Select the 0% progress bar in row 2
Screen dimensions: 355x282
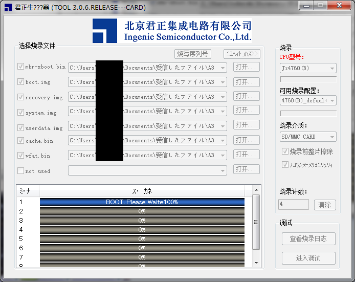(x=142, y=211)
